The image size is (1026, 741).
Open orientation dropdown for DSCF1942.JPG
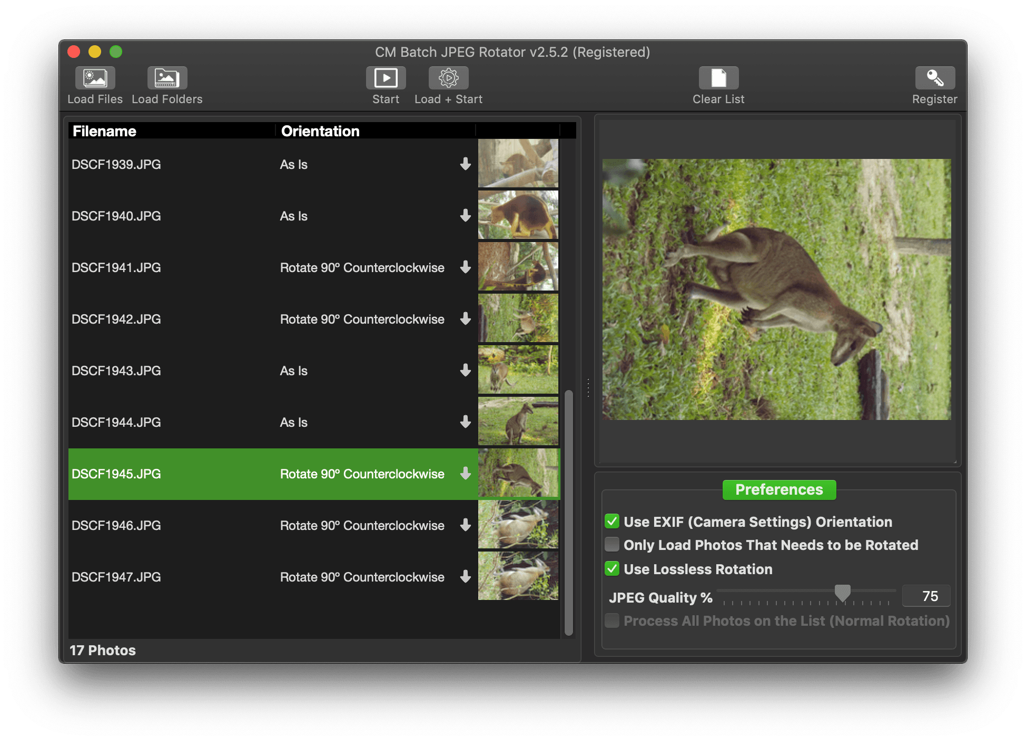[x=465, y=319]
